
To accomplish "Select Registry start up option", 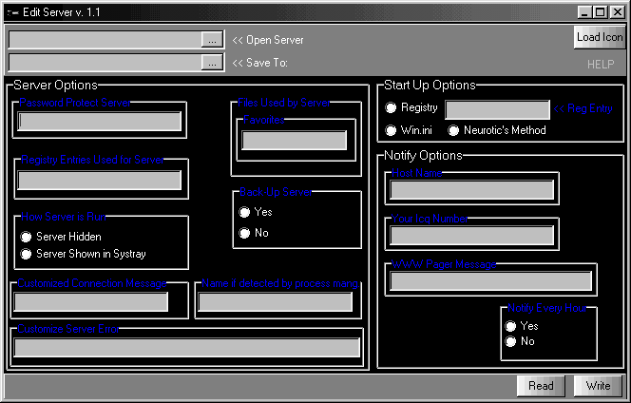I will click(x=391, y=108).
